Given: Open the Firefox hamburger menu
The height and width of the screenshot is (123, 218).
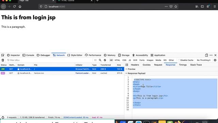Looking at the screenshot, I should pos(215,6).
